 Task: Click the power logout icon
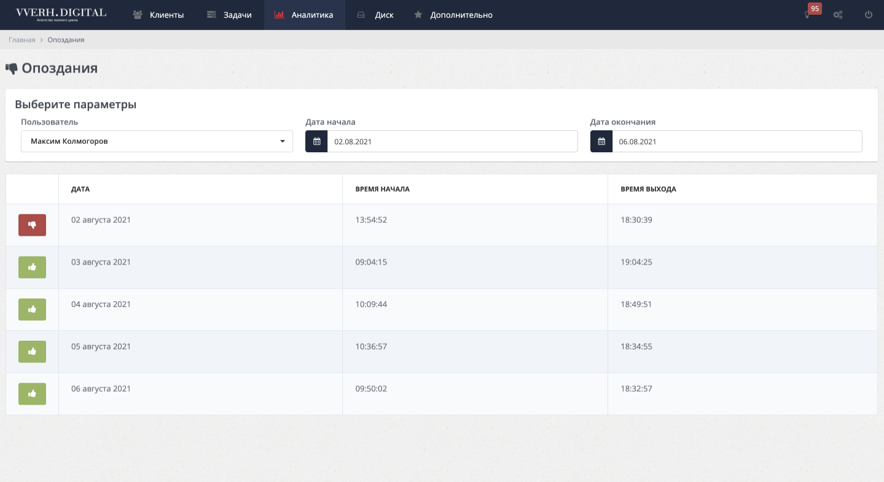click(869, 15)
